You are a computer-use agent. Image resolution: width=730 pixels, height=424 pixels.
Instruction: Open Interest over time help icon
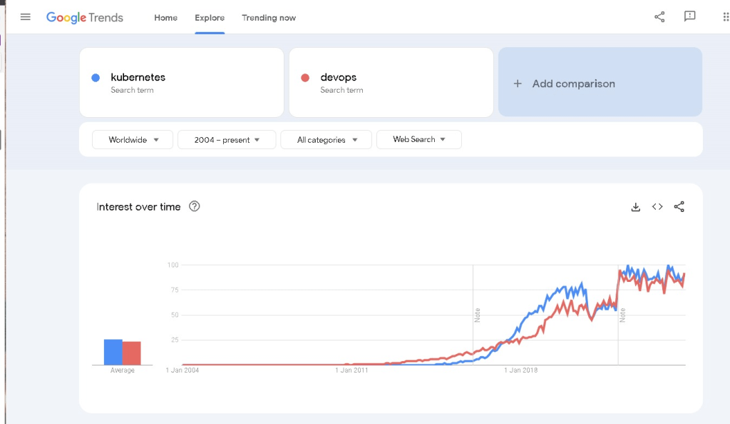(194, 206)
